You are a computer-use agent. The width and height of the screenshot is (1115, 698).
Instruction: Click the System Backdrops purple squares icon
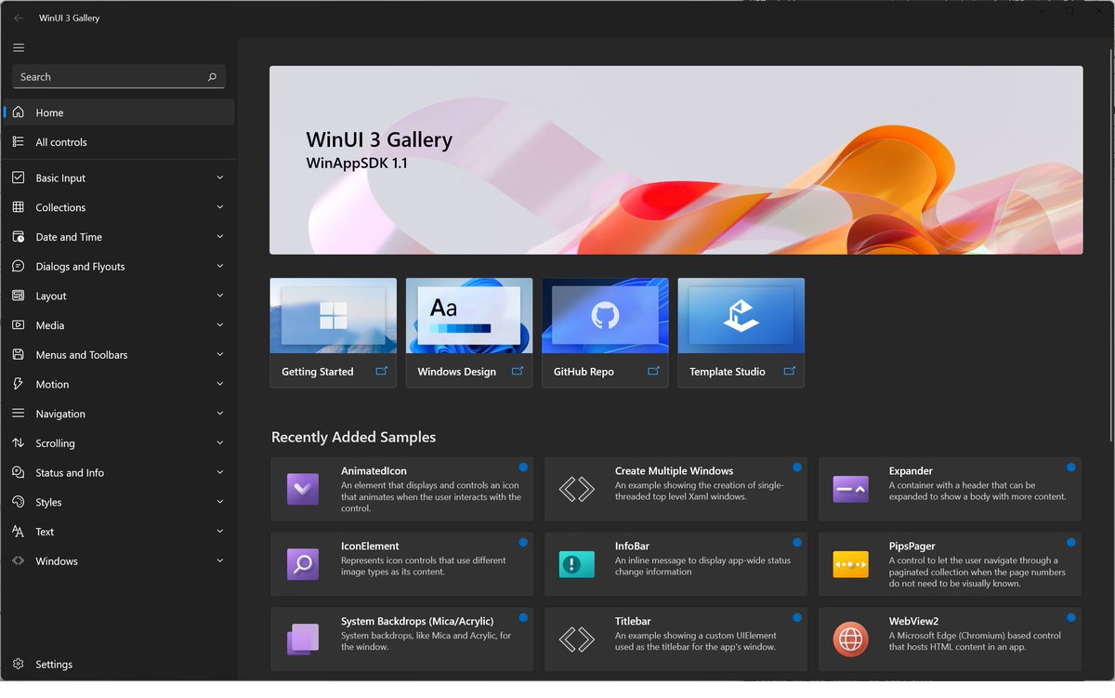coord(303,639)
